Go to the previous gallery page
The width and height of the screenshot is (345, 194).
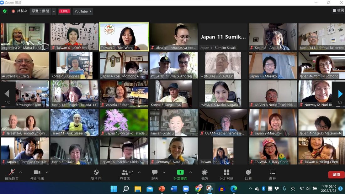7,94
